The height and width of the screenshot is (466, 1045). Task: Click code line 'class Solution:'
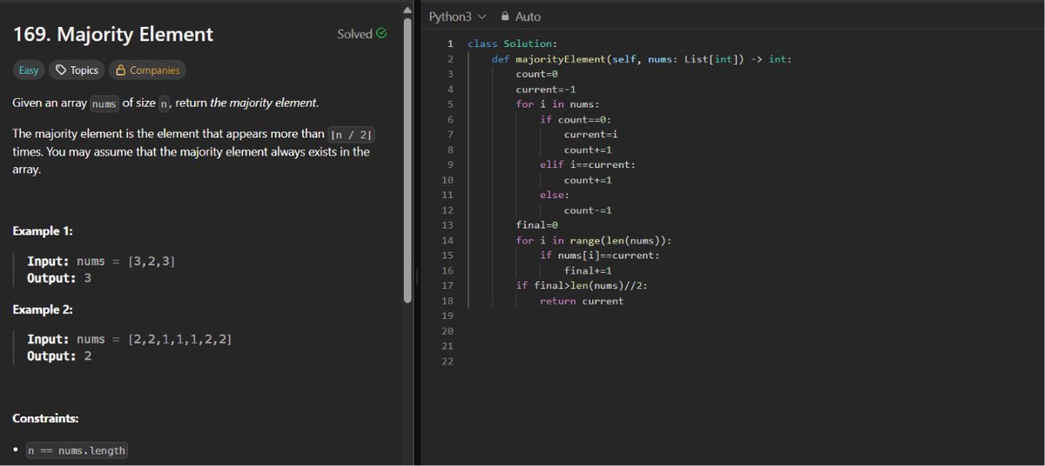pos(512,43)
